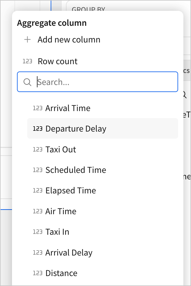Choose the Scheduled Time column
Viewport: 191px width, 286px height.
tap(76, 170)
